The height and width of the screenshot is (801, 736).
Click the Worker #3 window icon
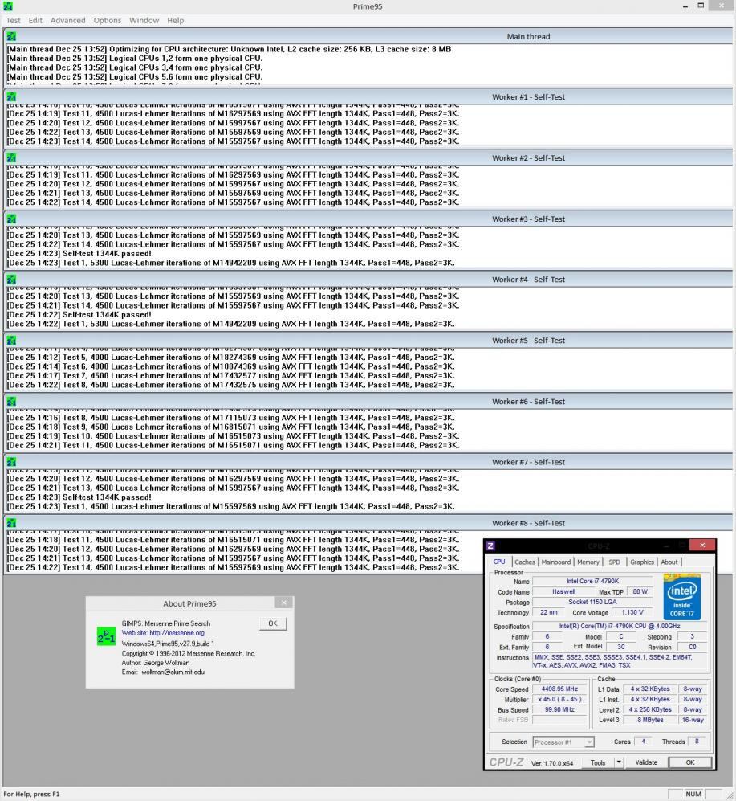click(11, 219)
